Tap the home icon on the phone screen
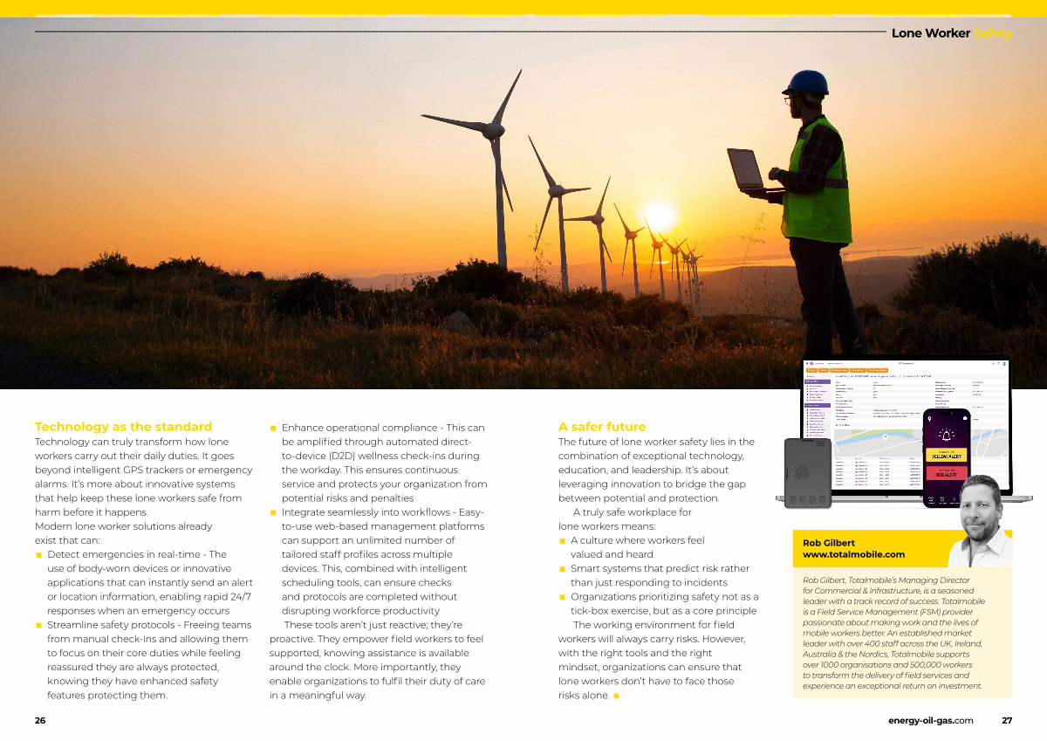The image size is (1047, 741). tap(964, 418)
